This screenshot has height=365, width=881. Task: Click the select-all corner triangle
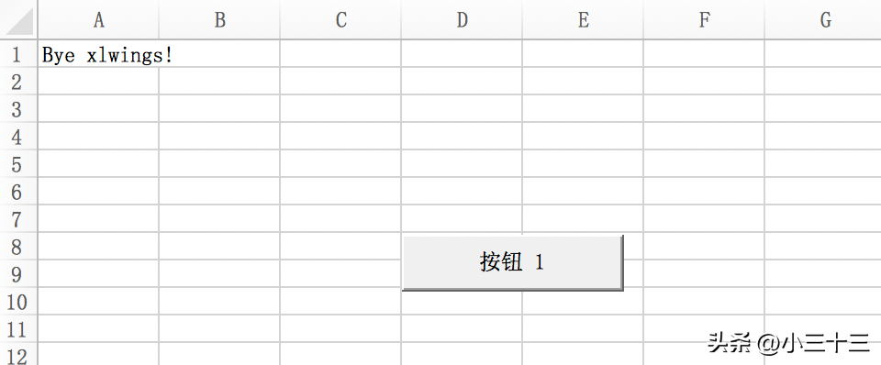(x=18, y=19)
